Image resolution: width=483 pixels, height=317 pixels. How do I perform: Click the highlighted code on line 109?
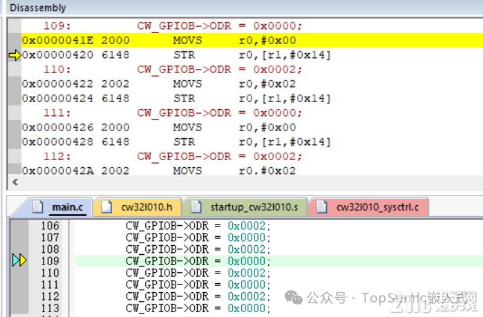(198, 261)
